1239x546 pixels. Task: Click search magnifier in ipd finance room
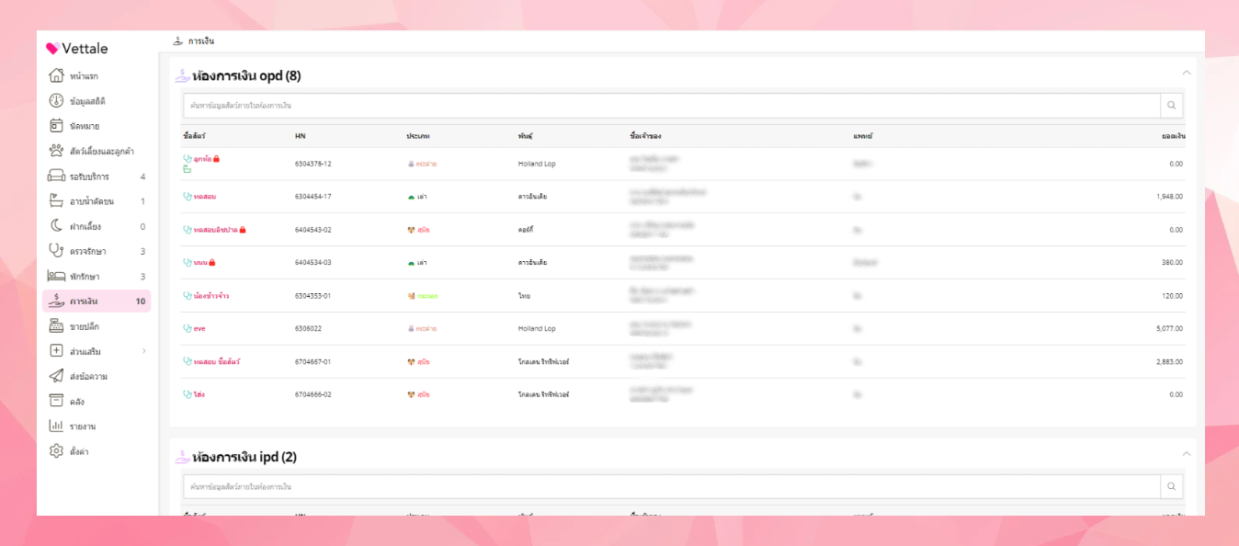pyautogui.click(x=1171, y=486)
